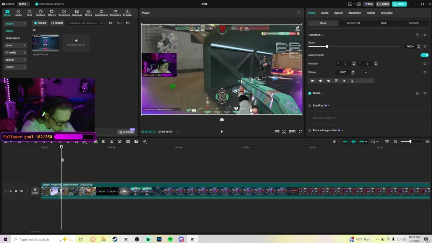This screenshot has height=243, width=432.
Task: Open the Menu dropdown in title bar
Action: pyautogui.click(x=23, y=4)
